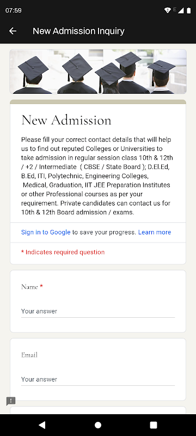Tap the battery status icon

click(189, 10)
